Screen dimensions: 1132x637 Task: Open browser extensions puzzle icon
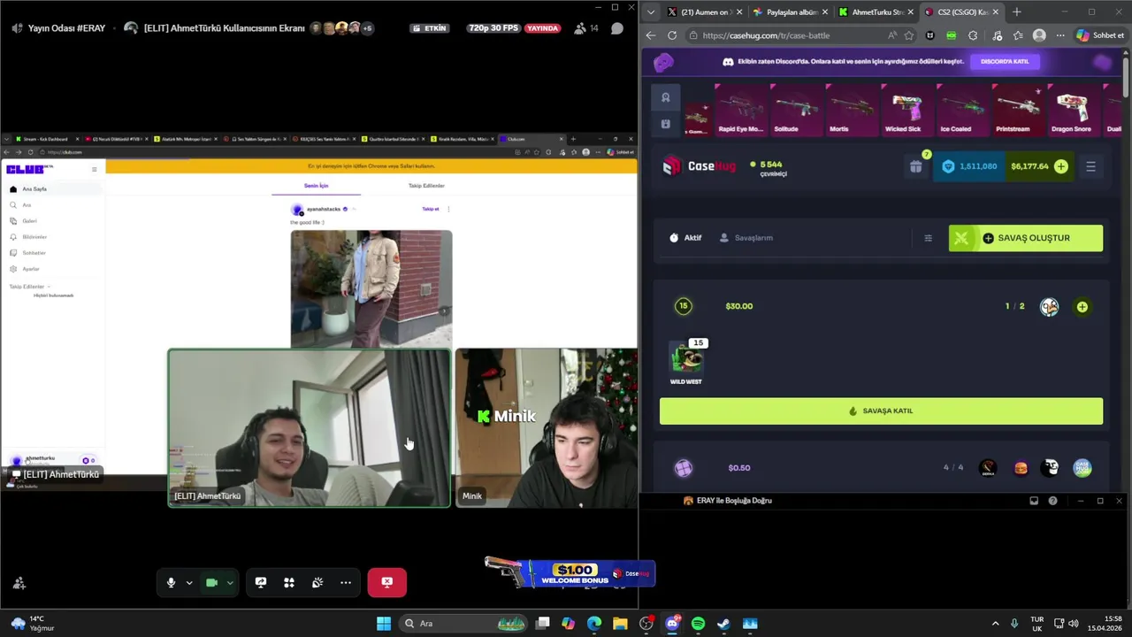973,35
